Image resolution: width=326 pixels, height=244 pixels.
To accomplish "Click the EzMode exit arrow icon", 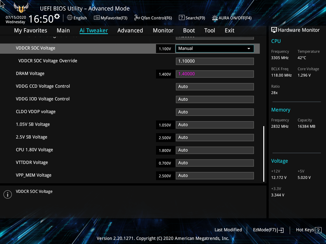I will tap(280, 230).
